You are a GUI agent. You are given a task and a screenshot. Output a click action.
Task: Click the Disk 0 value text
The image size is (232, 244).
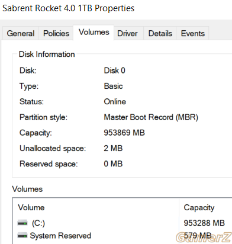[114, 70]
